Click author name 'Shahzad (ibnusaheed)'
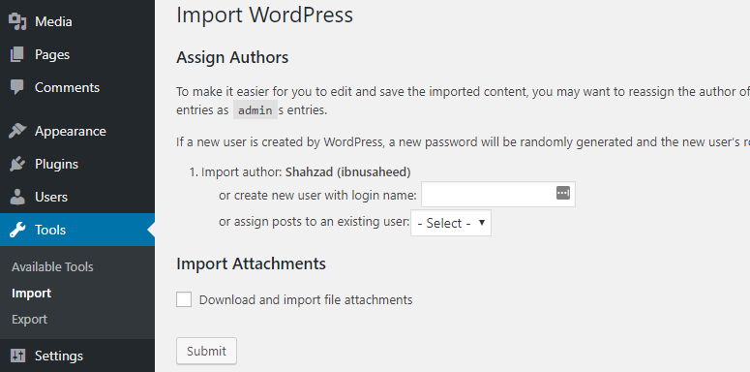The image size is (750, 372). click(347, 172)
